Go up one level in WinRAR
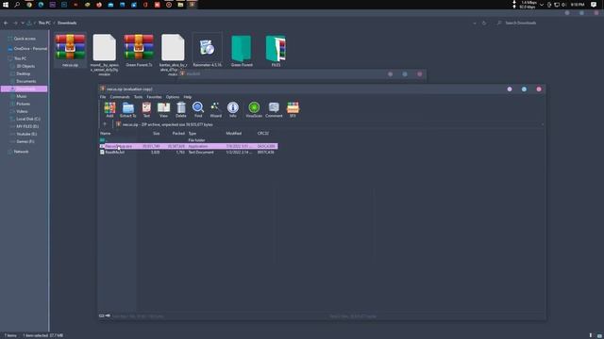 pos(105,124)
